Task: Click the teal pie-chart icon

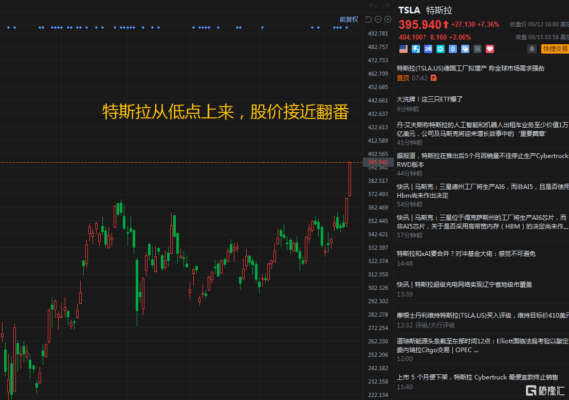Action: [440, 49]
